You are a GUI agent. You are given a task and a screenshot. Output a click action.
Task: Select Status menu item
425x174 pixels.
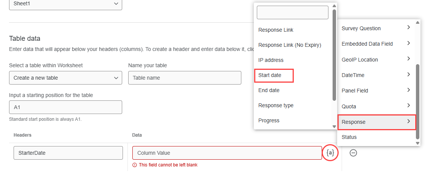tap(349, 137)
